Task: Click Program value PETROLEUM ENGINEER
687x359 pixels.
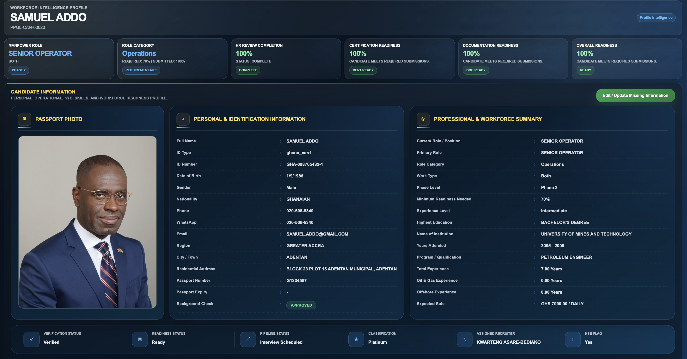Action: (566, 257)
